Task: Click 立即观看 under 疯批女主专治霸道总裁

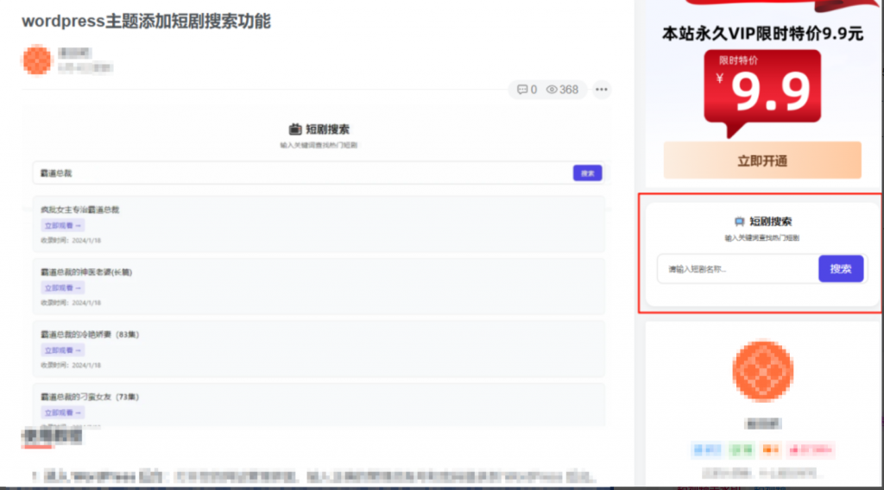Action: pyautogui.click(x=62, y=225)
